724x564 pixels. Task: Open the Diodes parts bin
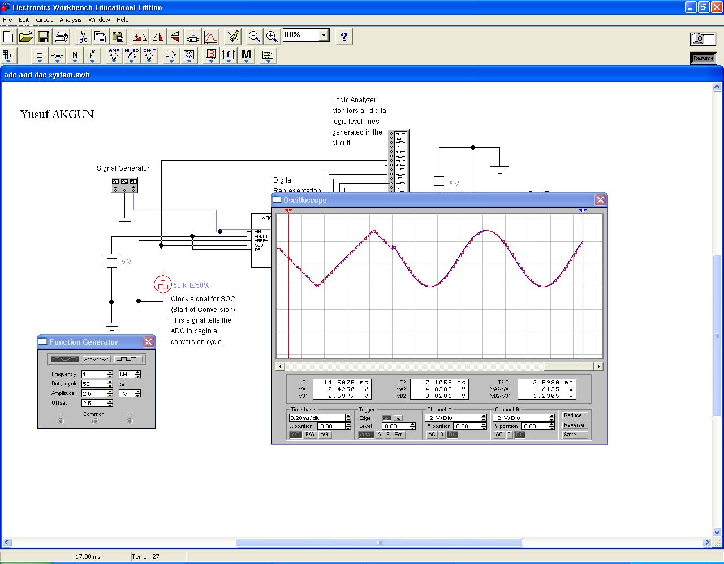pyautogui.click(x=75, y=55)
